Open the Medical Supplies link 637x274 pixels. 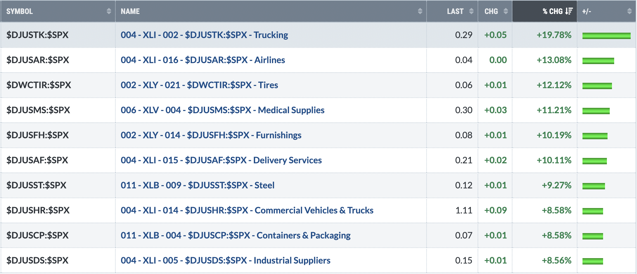pos(222,110)
